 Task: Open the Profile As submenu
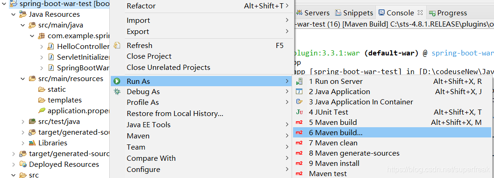point(201,103)
